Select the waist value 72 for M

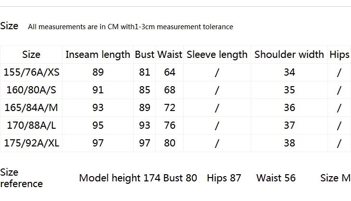(170, 108)
